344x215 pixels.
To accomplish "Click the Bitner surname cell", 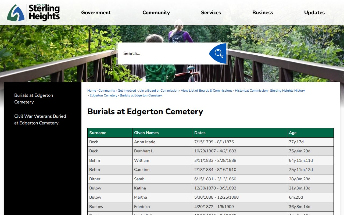I will (x=110, y=179).
